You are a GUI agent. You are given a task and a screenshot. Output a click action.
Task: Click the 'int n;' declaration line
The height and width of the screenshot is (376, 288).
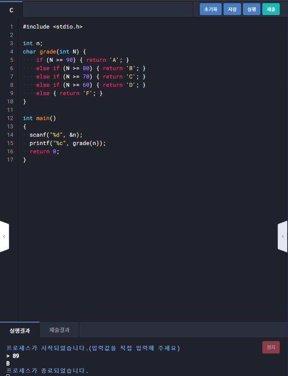click(x=33, y=43)
